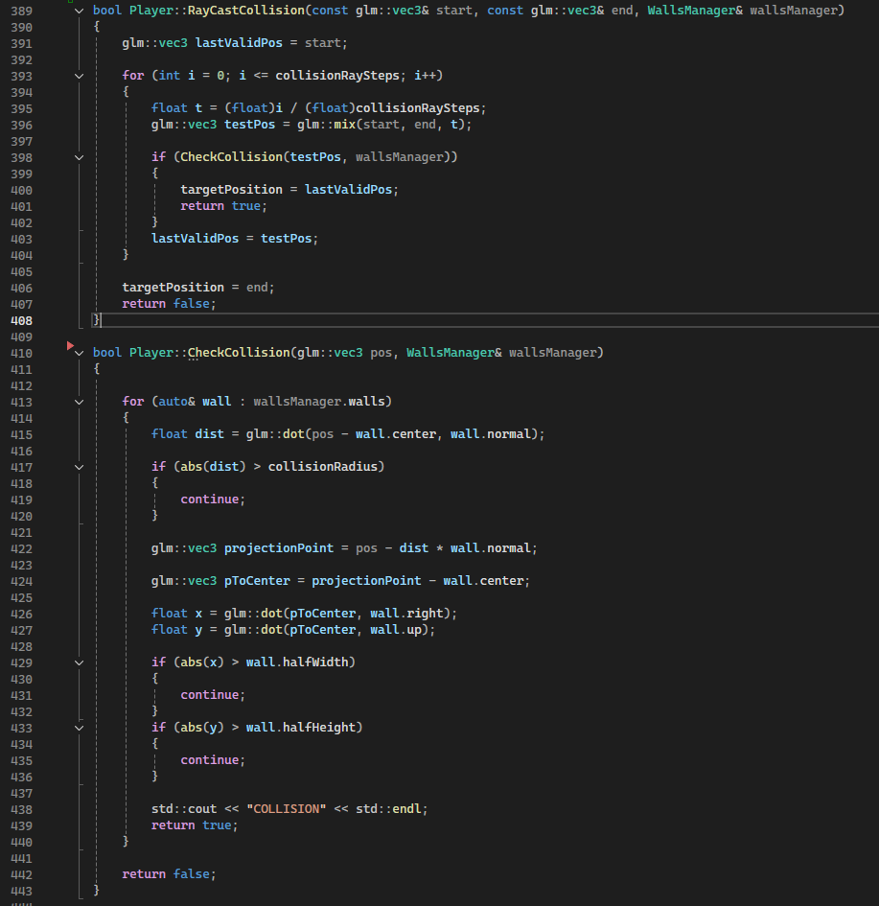
Task: Click the closing brace on line 408
Action: point(95,320)
